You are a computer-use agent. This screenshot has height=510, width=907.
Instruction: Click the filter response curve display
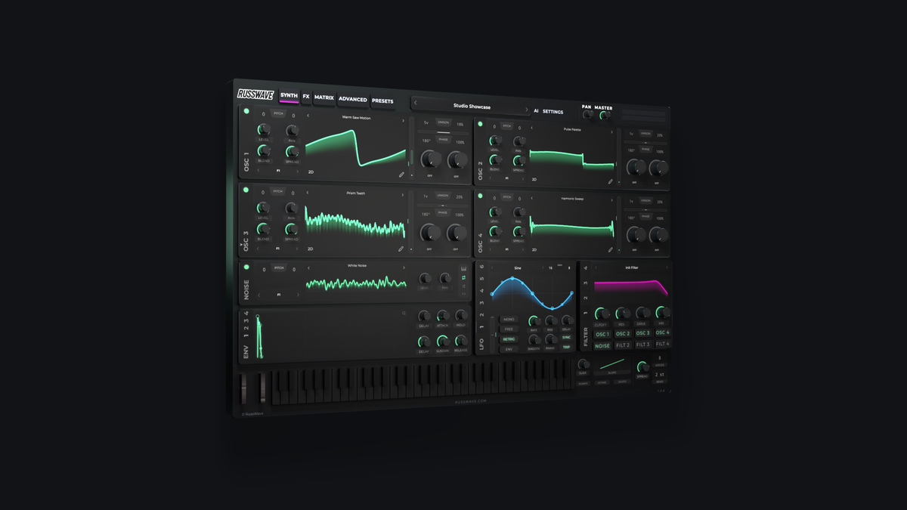630,288
